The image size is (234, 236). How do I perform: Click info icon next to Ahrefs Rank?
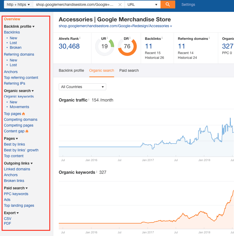click(x=80, y=38)
